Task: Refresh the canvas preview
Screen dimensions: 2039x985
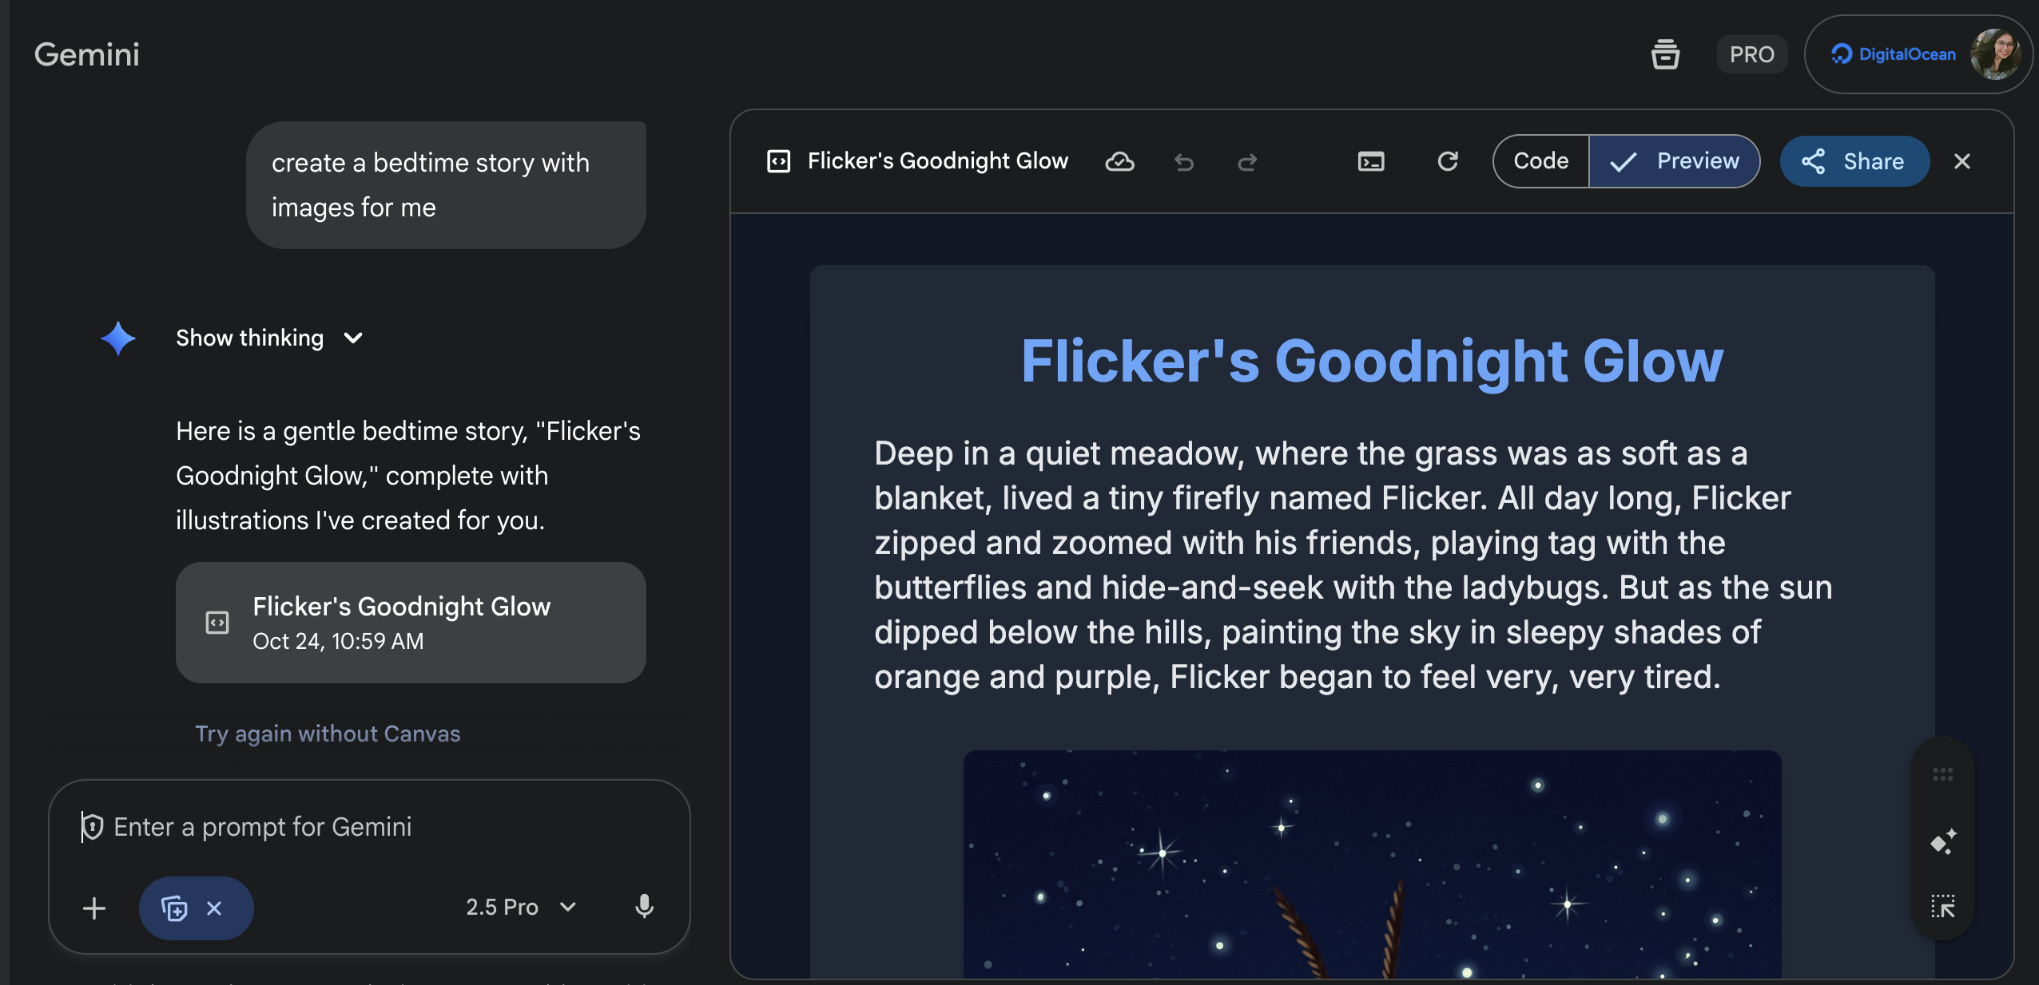Action: click(1448, 162)
